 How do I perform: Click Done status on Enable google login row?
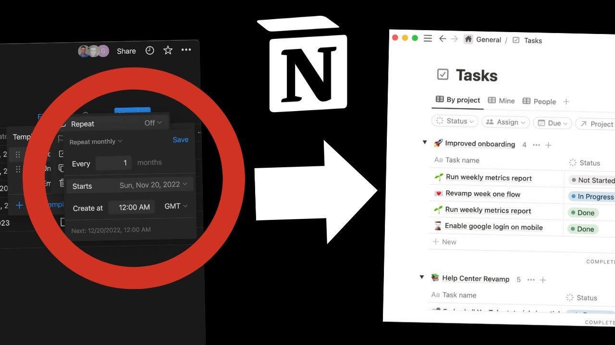point(582,229)
